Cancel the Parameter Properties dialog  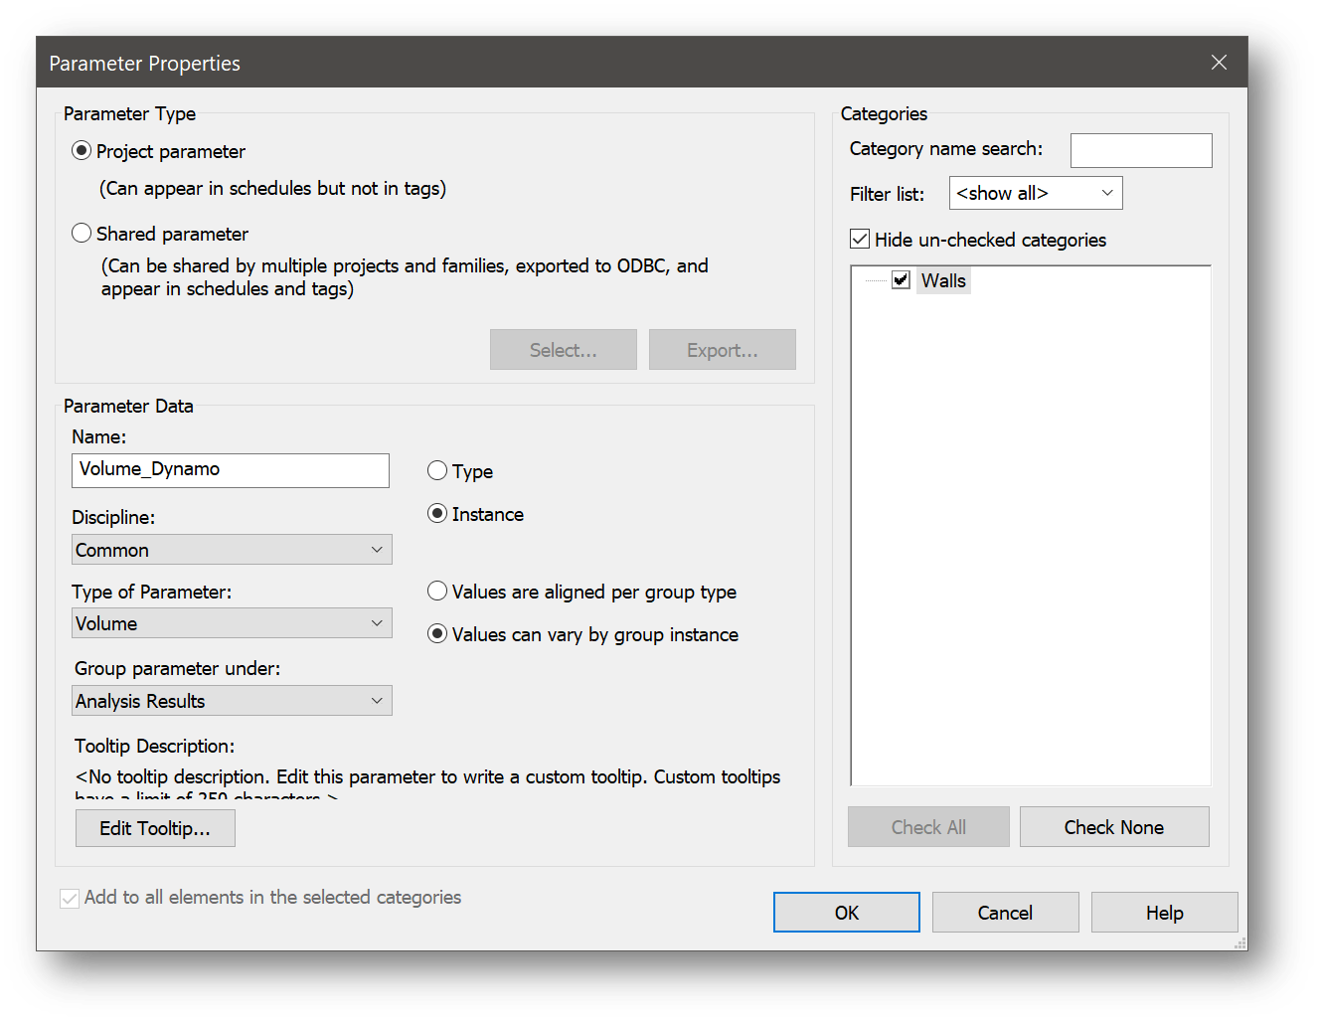point(1006,913)
